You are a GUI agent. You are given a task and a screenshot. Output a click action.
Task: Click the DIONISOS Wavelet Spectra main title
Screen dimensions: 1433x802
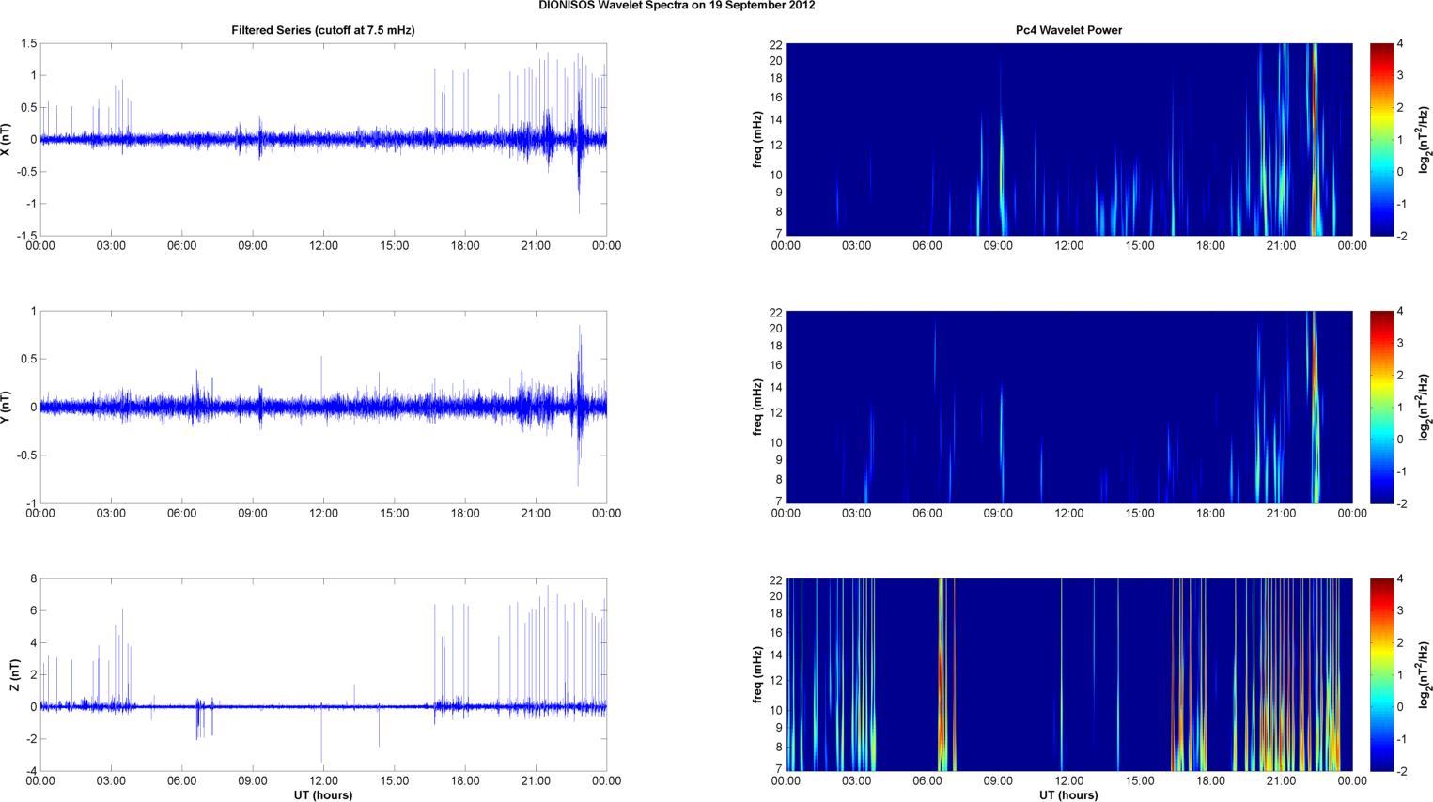click(677, 6)
